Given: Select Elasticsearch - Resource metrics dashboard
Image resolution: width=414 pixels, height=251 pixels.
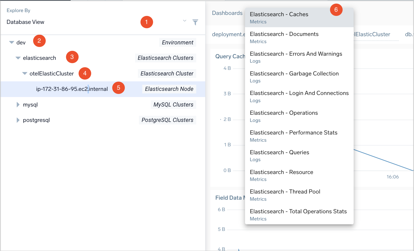Looking at the screenshot, I should click(x=281, y=175).
